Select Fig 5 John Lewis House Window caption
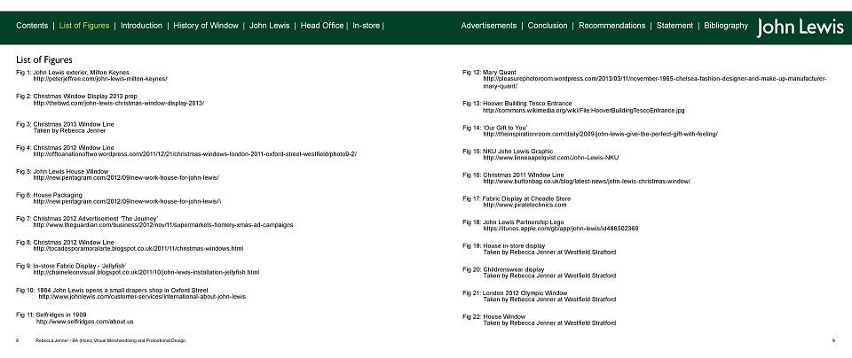This screenshot has height=358, width=852. pyautogui.click(x=62, y=171)
